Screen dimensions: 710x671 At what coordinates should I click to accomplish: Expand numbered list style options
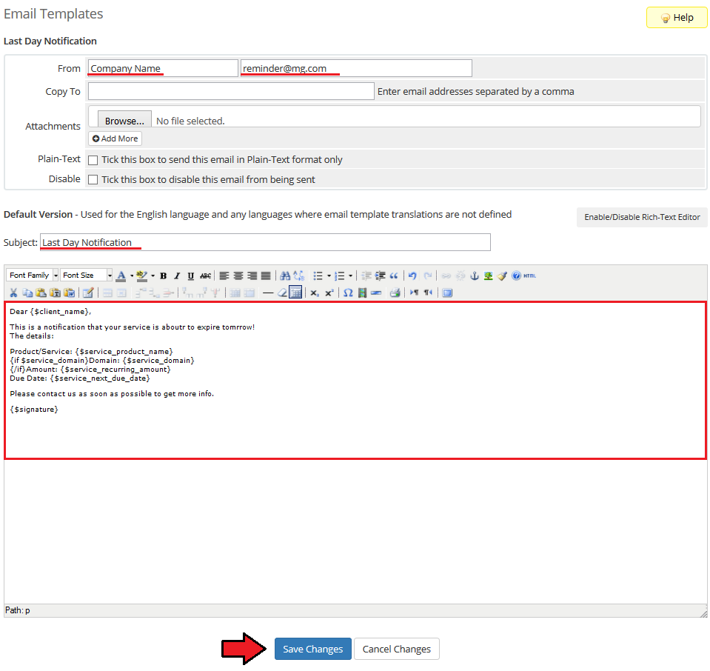point(350,276)
